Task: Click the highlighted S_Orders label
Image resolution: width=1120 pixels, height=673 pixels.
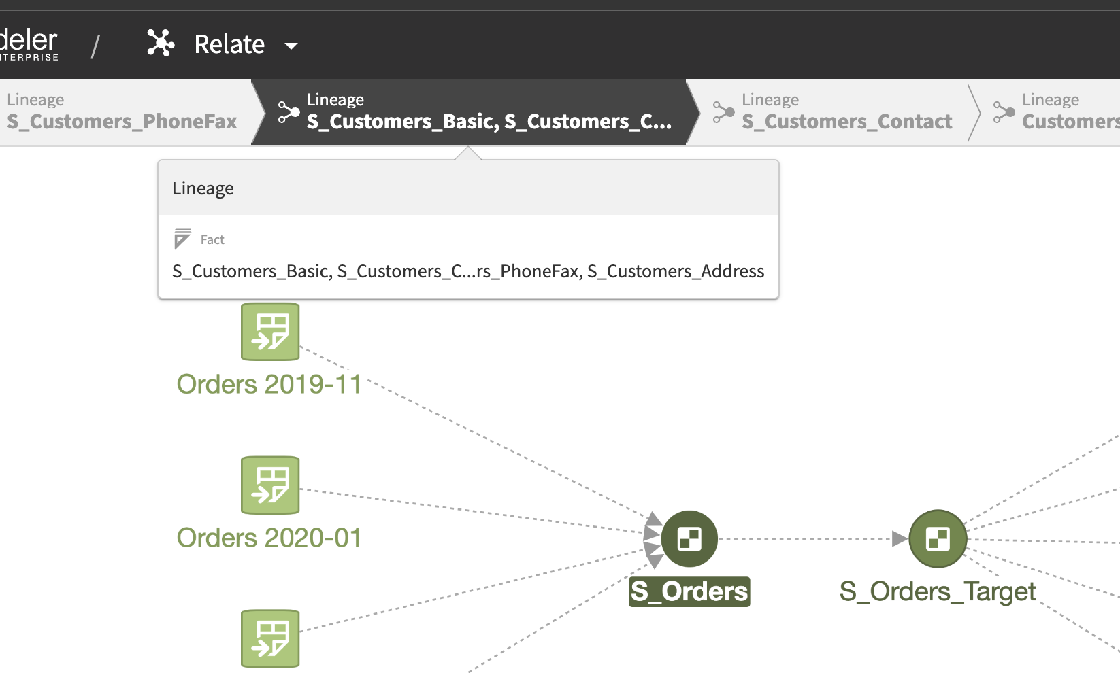Action: pos(689,591)
